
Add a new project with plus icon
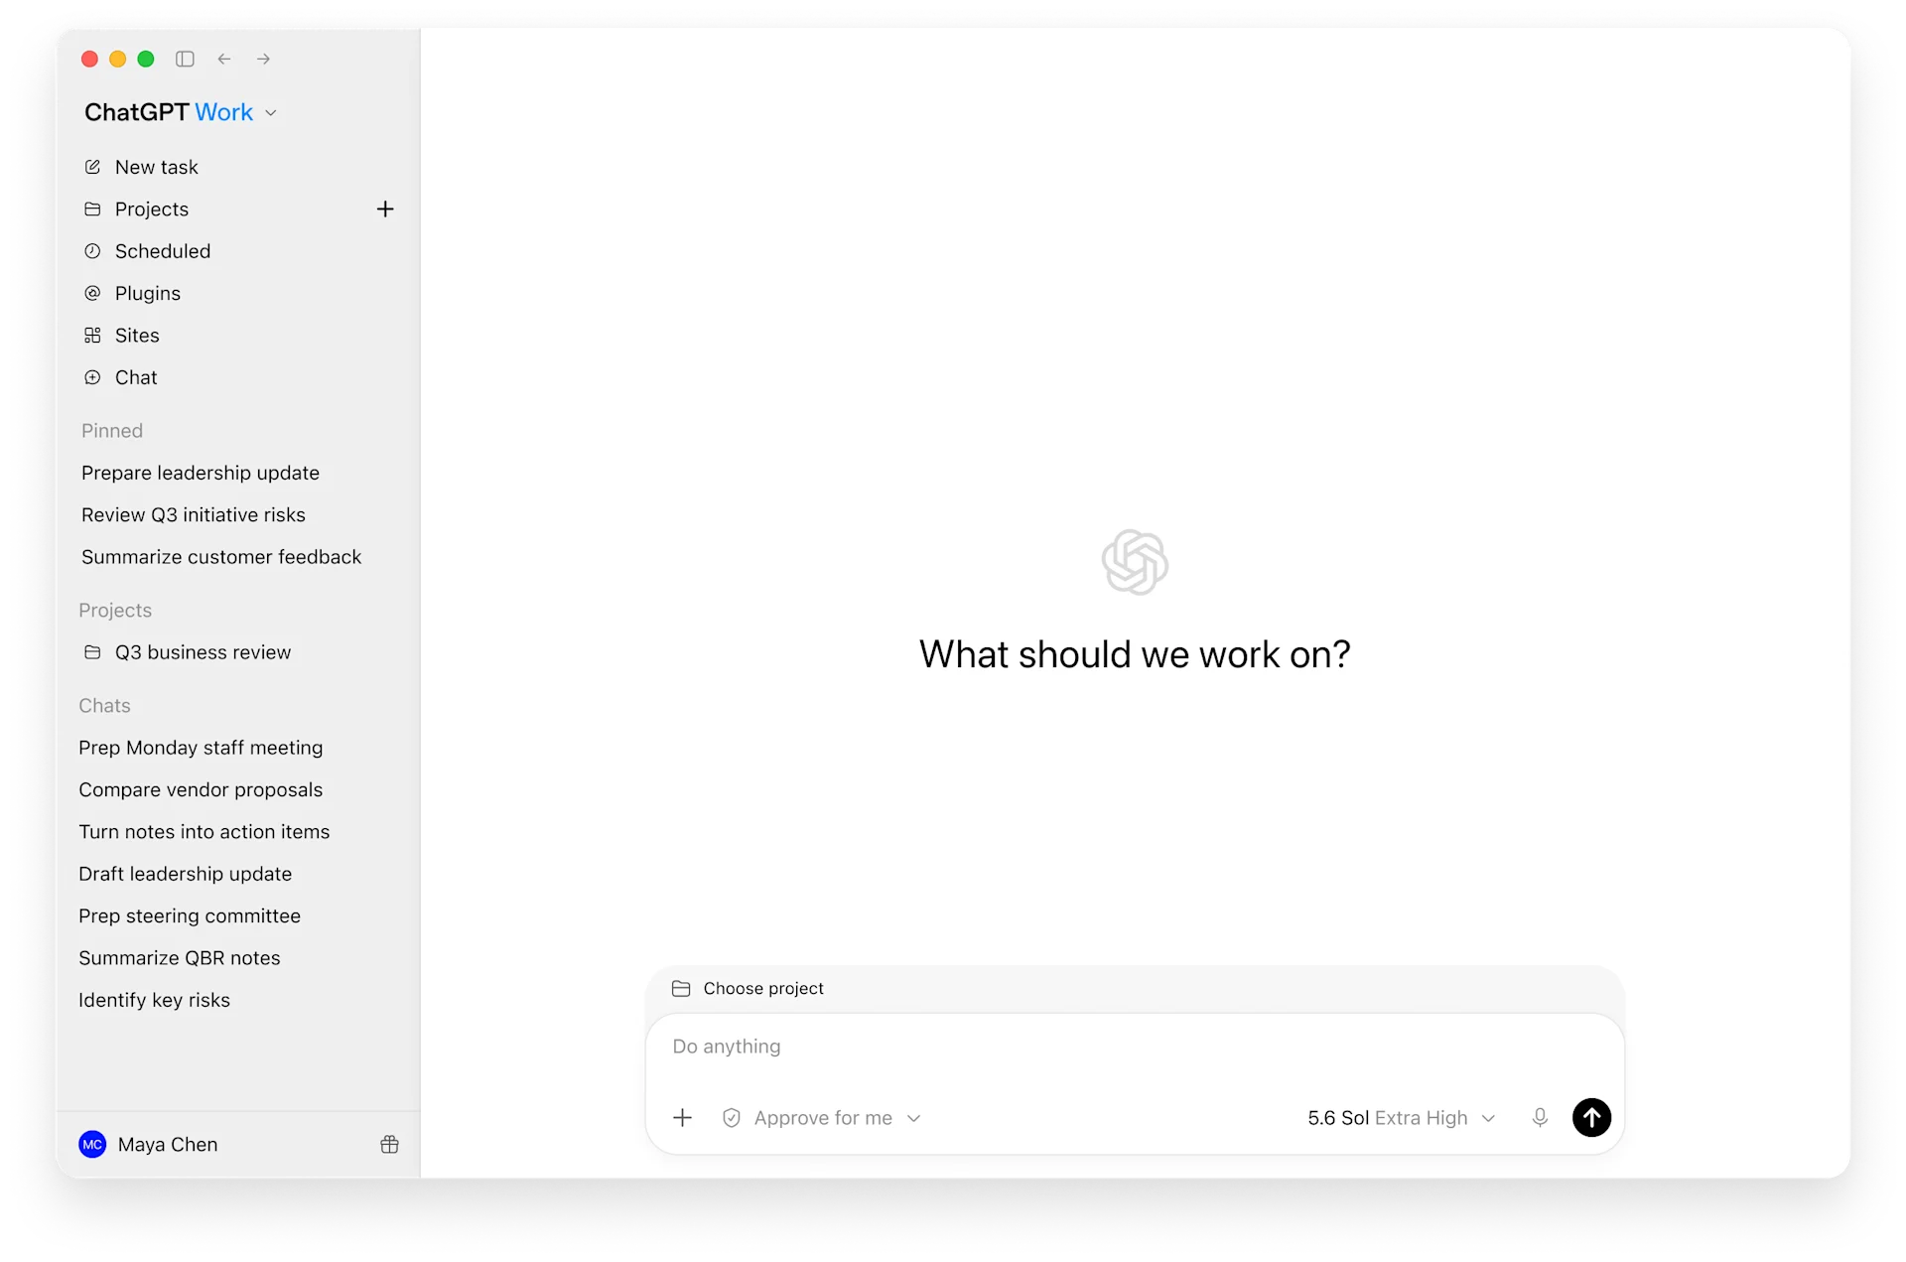(385, 209)
